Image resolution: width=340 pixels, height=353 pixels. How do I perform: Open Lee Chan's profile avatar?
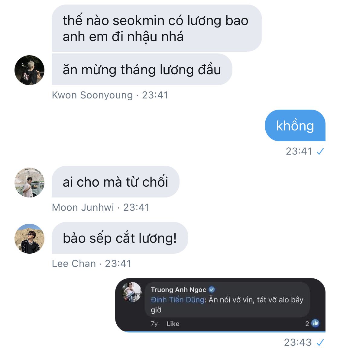click(x=30, y=239)
